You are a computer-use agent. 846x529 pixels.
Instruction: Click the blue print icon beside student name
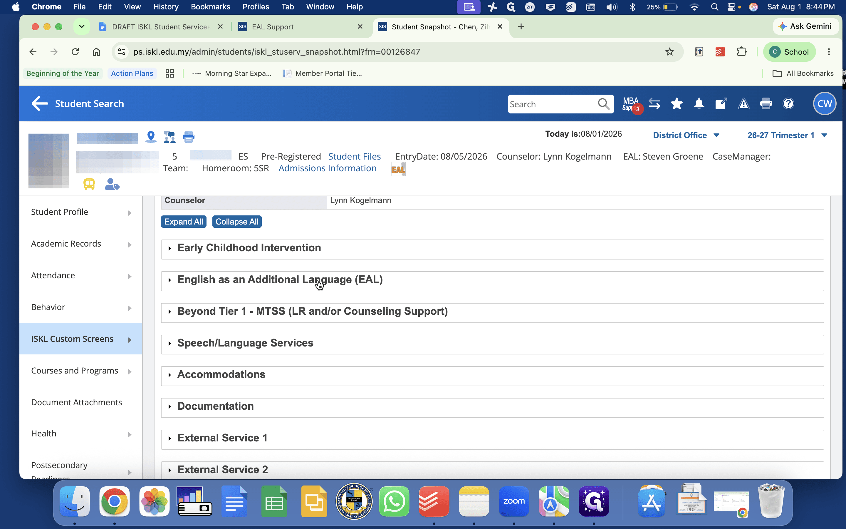(x=188, y=137)
